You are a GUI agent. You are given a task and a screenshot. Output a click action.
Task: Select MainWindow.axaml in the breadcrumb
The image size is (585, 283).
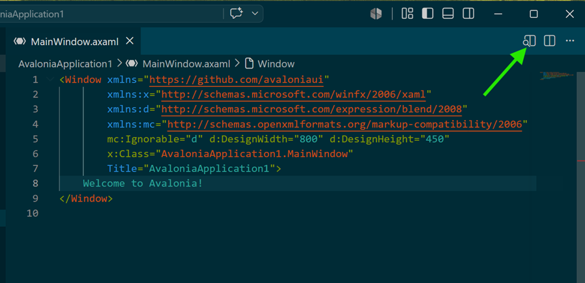point(186,64)
